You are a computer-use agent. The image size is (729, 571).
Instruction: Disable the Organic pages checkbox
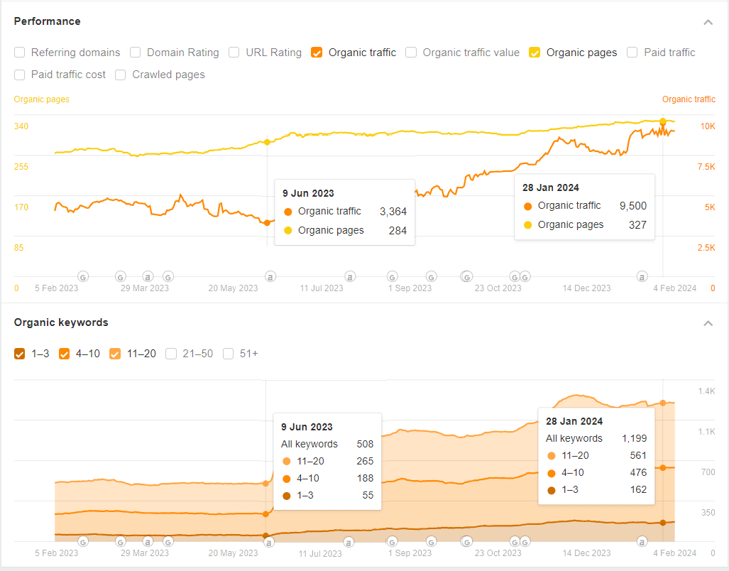click(x=535, y=53)
